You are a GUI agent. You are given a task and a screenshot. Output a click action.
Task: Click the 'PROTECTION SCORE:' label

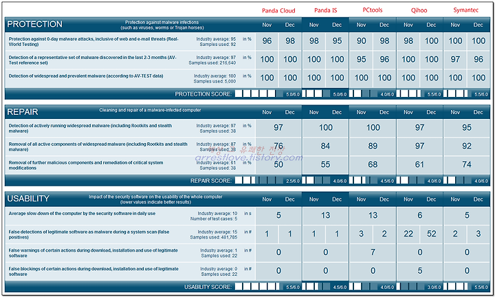pyautogui.click(x=203, y=94)
